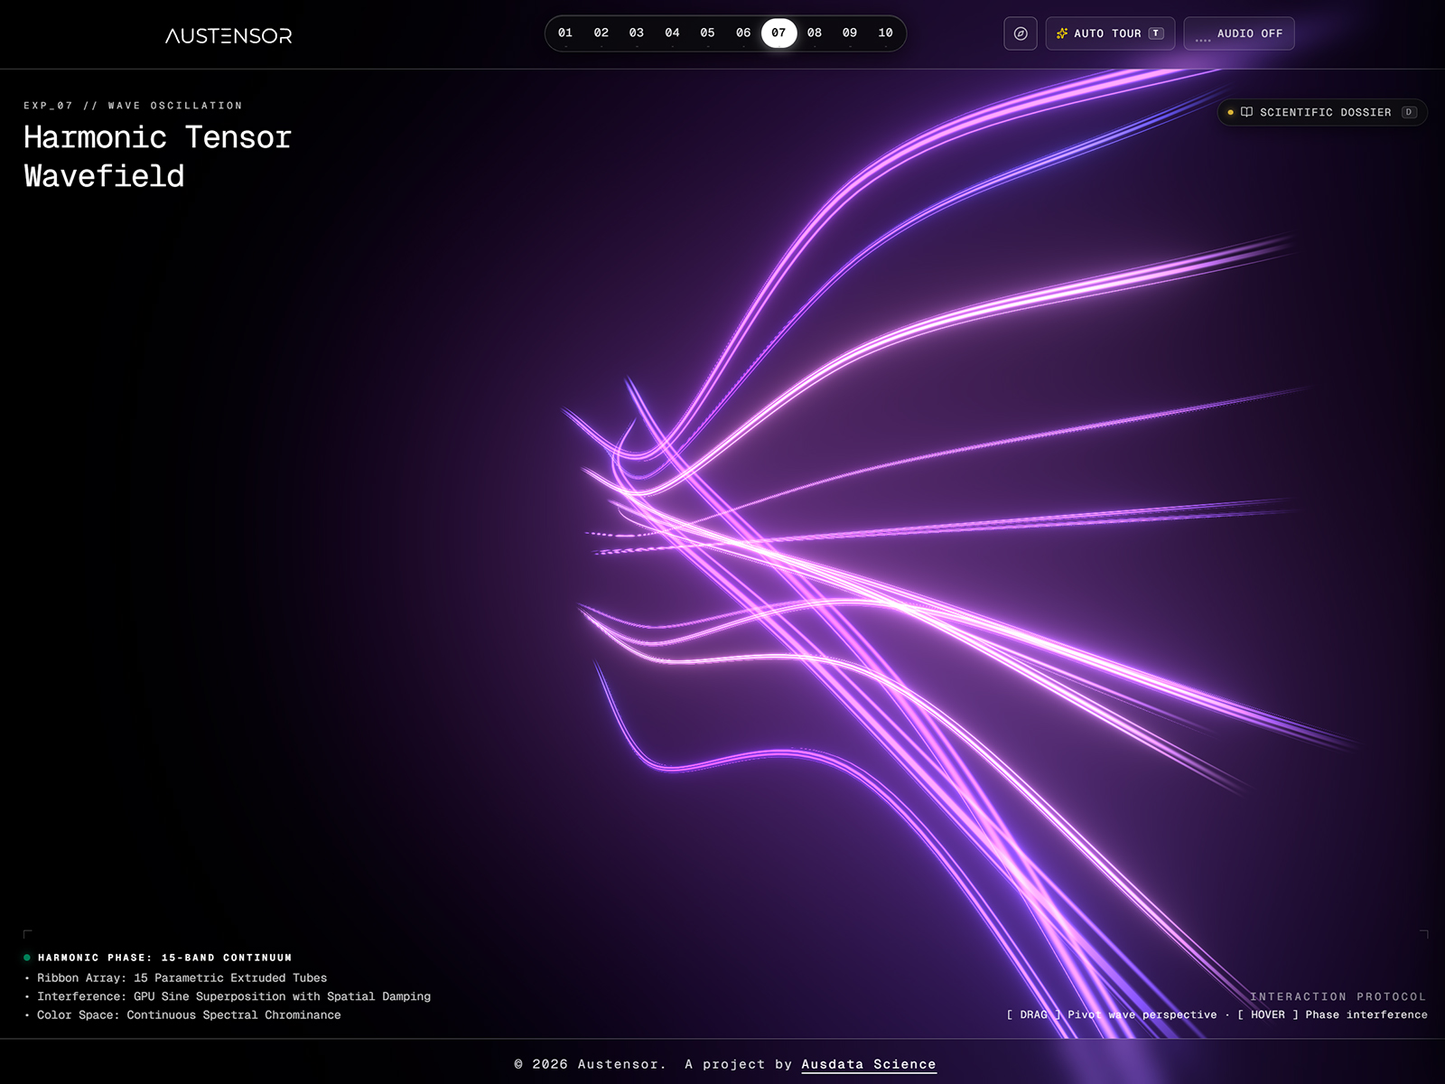The height and width of the screenshot is (1084, 1445).
Task: Jump to experiment 05
Action: (x=707, y=33)
